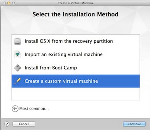
Task: Minimize the window with the yellow button
Action: point(9,3)
